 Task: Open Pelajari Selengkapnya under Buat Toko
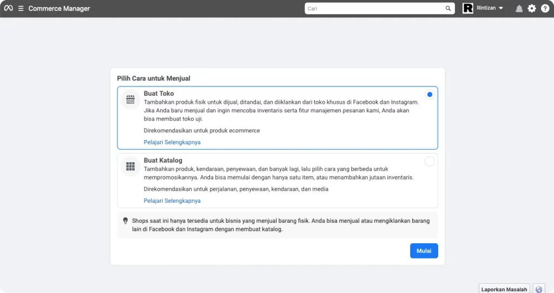[172, 142]
